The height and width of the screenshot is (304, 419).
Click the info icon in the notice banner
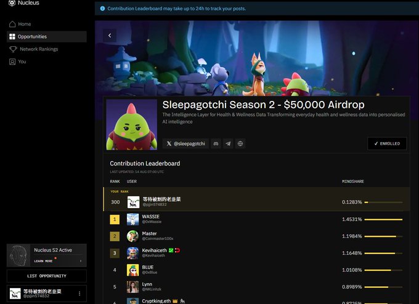click(x=102, y=9)
